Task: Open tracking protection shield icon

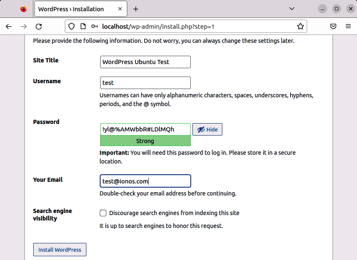Action: [x=71, y=27]
